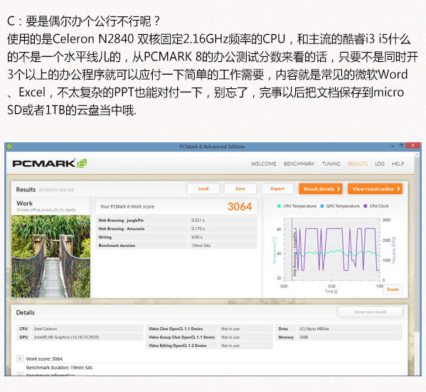Click the rope bridge Work thumbnail
The image size is (426, 392).
50,256
